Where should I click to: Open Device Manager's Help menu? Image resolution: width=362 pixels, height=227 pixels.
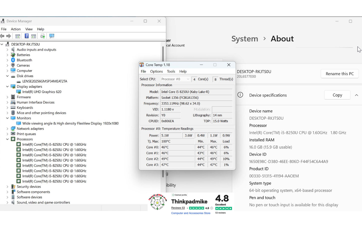[x=41, y=29]
